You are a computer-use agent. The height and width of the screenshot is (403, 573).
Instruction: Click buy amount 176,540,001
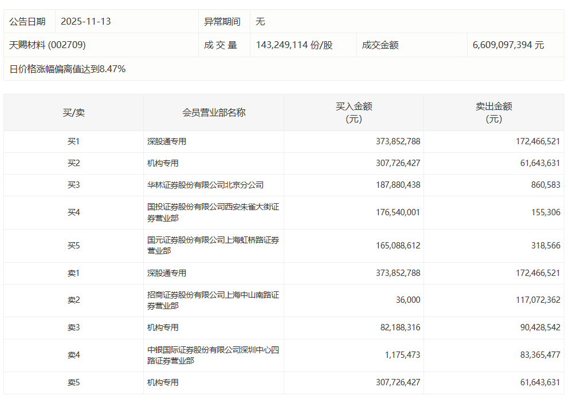point(398,212)
